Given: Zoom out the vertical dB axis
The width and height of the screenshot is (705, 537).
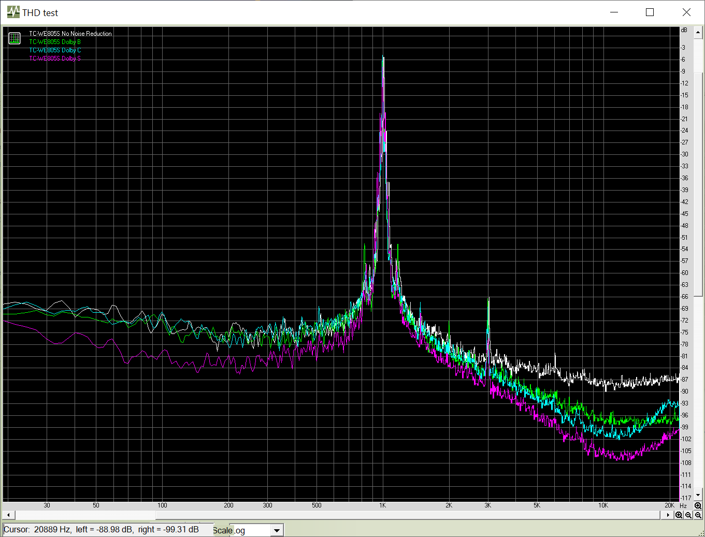Looking at the screenshot, I should (698, 515).
